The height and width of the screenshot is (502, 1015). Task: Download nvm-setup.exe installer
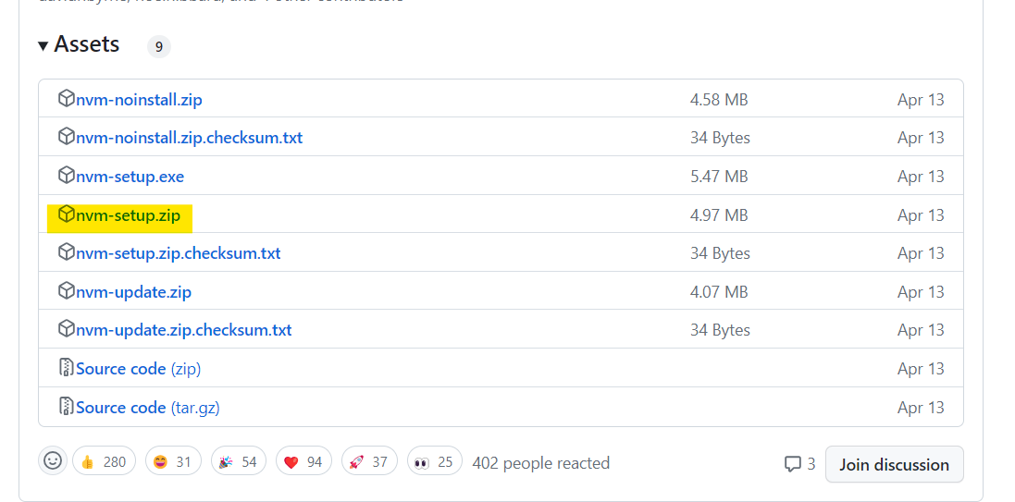tap(130, 177)
